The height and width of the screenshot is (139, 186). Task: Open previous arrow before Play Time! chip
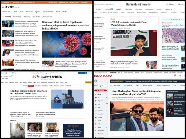(x=111, y=86)
